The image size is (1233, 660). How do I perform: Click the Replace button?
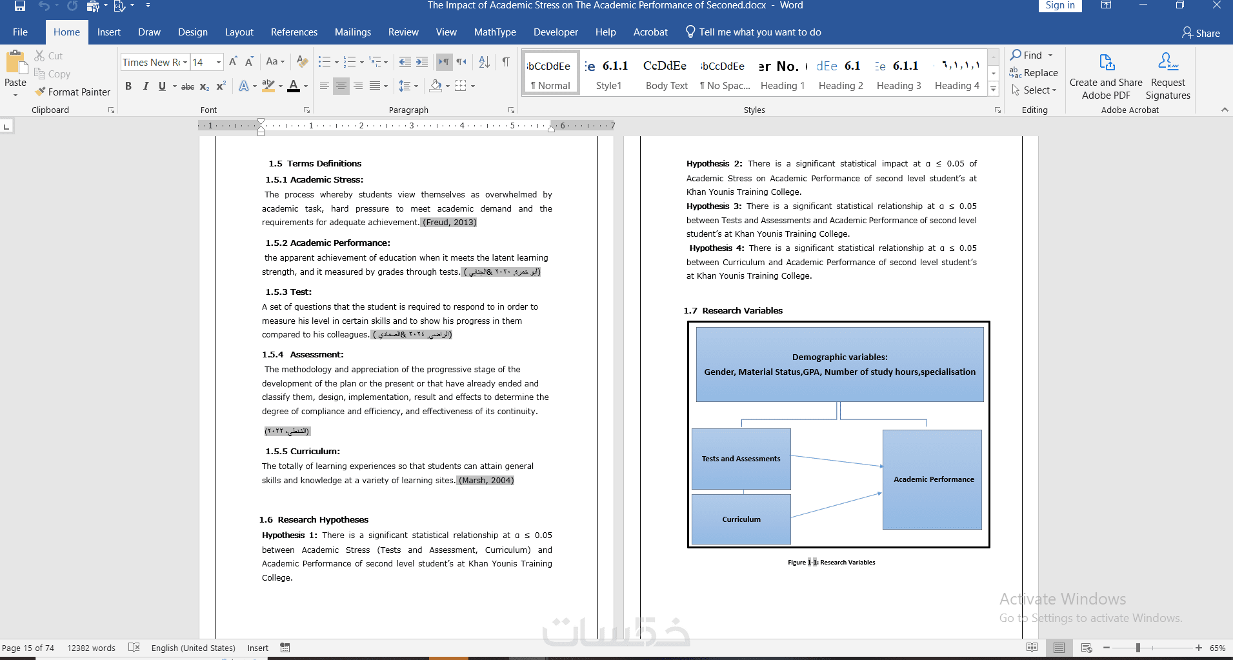point(1034,73)
